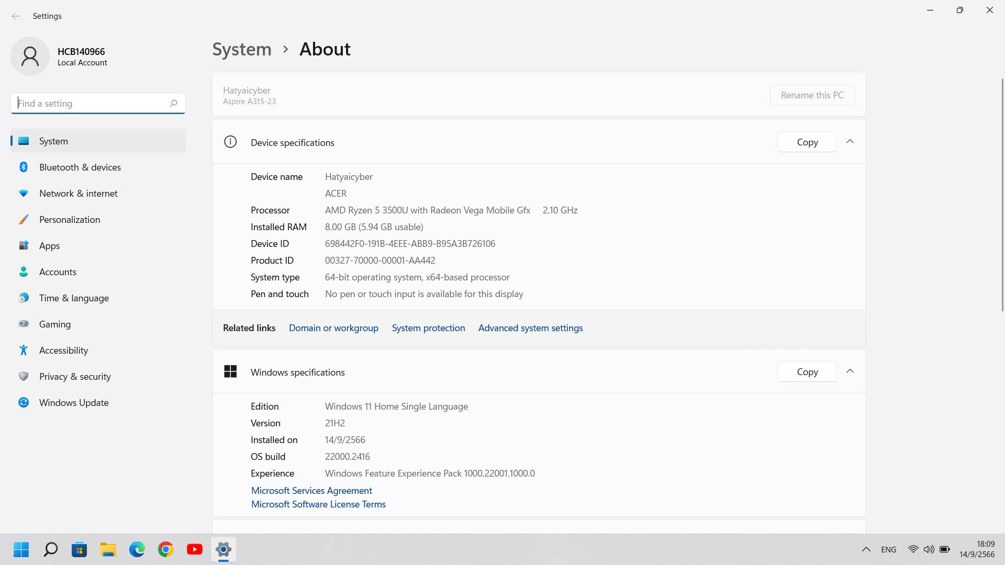This screenshot has width=1005, height=565.
Task: Click the vertical scrollbar of the Settings page
Action: (1002, 195)
